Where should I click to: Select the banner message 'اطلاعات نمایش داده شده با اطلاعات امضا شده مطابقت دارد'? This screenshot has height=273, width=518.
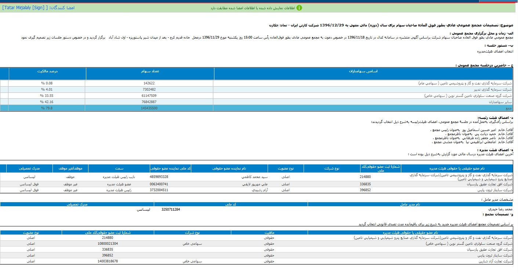[252, 8]
